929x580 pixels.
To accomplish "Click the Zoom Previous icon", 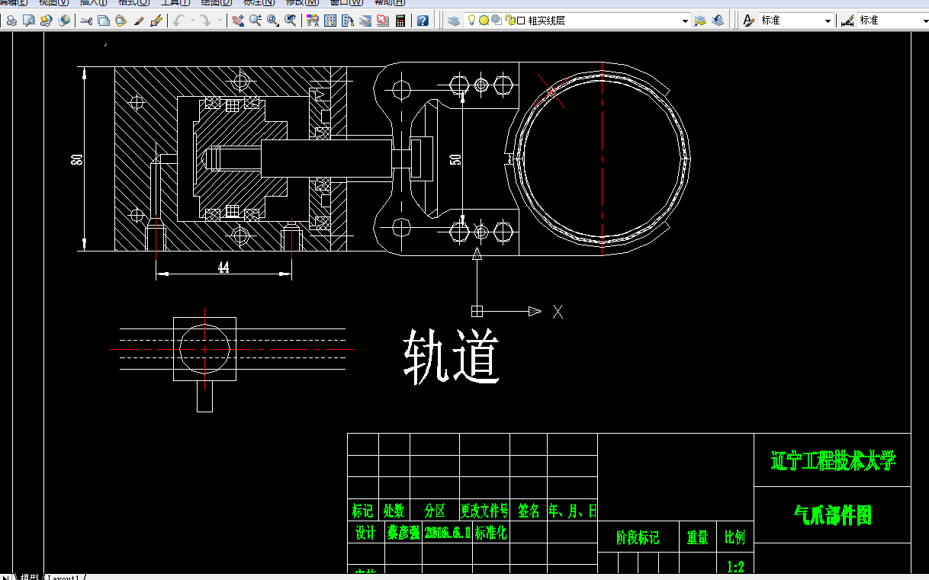I will coord(291,21).
